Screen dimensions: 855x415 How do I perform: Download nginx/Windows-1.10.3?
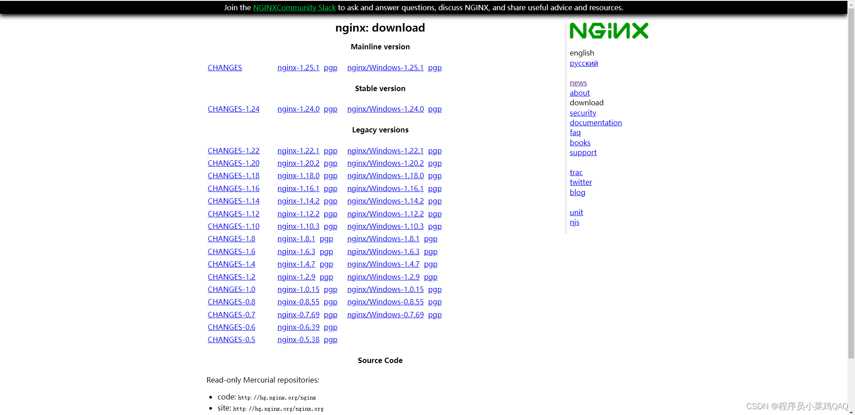point(385,226)
